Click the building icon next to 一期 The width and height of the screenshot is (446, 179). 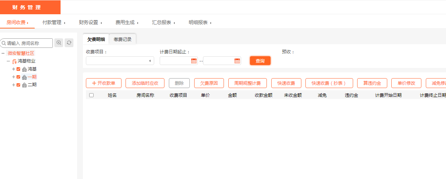coord(24,77)
